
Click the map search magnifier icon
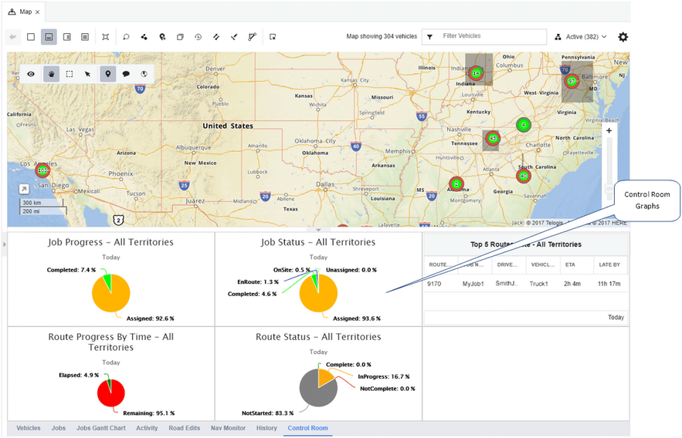[126, 37]
